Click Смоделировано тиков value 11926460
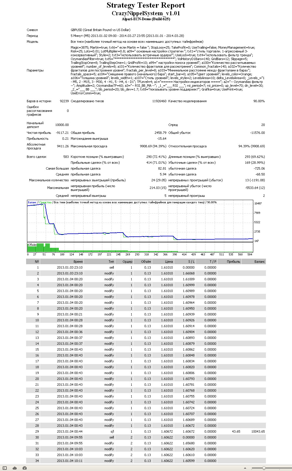The image size is (292, 471). point(159,101)
